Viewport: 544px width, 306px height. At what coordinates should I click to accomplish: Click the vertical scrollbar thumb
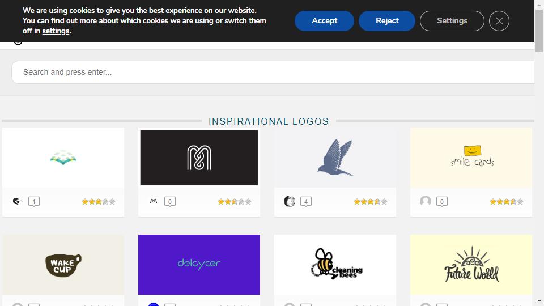pos(539,31)
